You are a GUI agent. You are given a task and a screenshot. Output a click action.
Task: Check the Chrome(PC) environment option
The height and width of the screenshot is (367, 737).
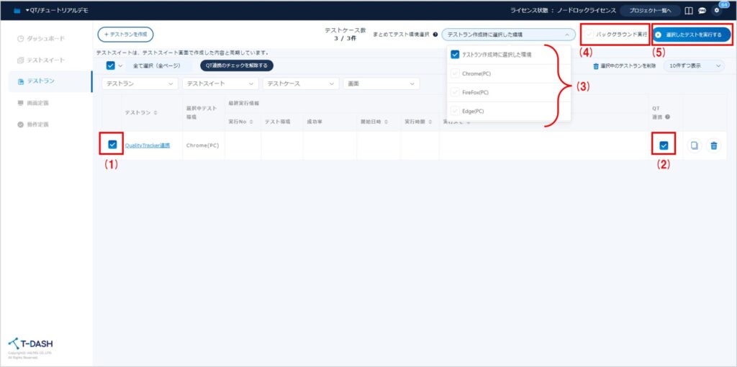(x=455, y=73)
